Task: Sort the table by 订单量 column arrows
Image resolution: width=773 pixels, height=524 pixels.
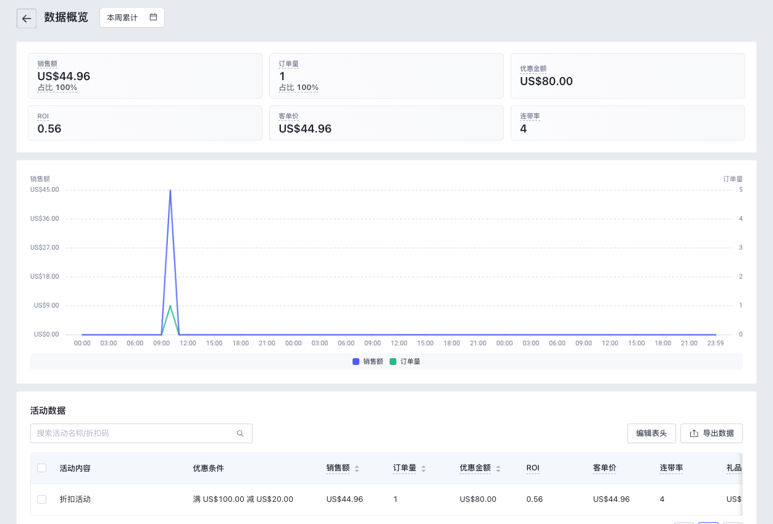Action: coord(424,469)
